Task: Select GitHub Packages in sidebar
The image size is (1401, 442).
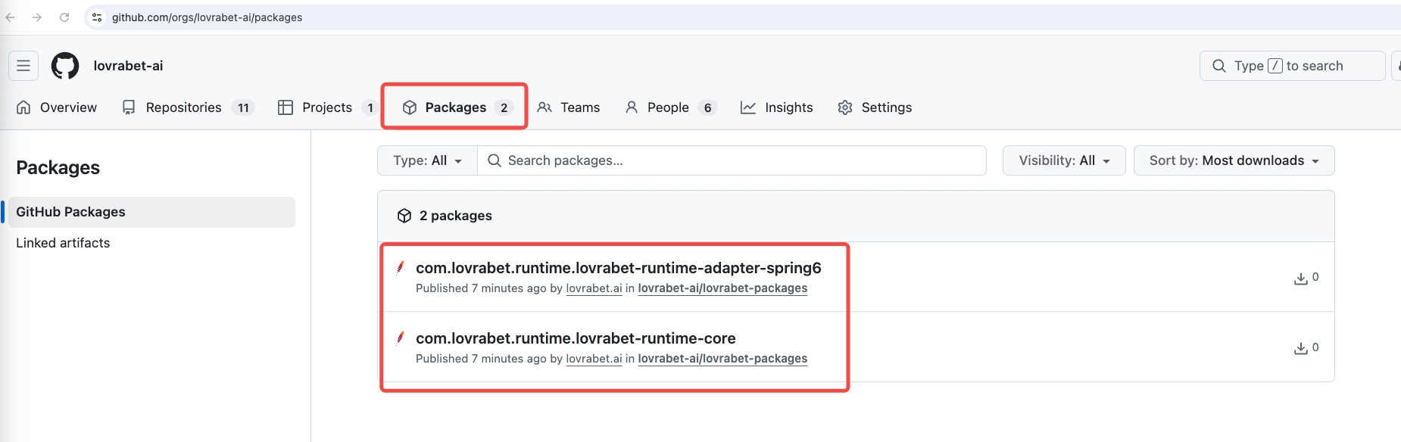Action: pos(151,212)
